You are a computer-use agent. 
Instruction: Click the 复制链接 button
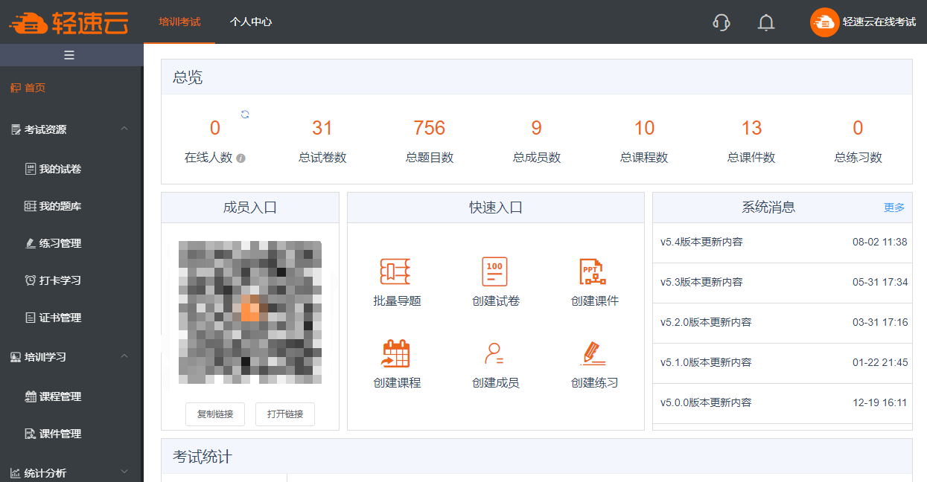coord(215,414)
